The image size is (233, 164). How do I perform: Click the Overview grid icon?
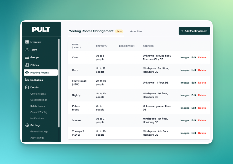(x=27, y=42)
